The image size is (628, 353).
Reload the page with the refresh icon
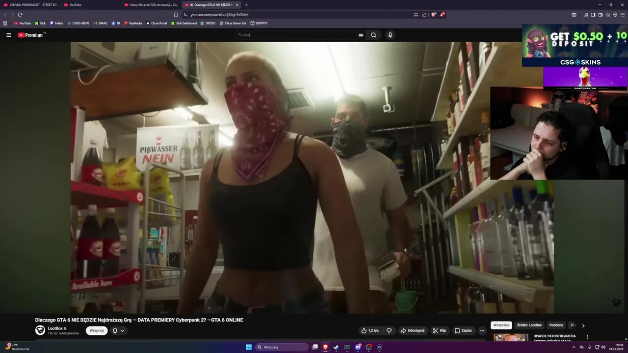(x=20, y=15)
